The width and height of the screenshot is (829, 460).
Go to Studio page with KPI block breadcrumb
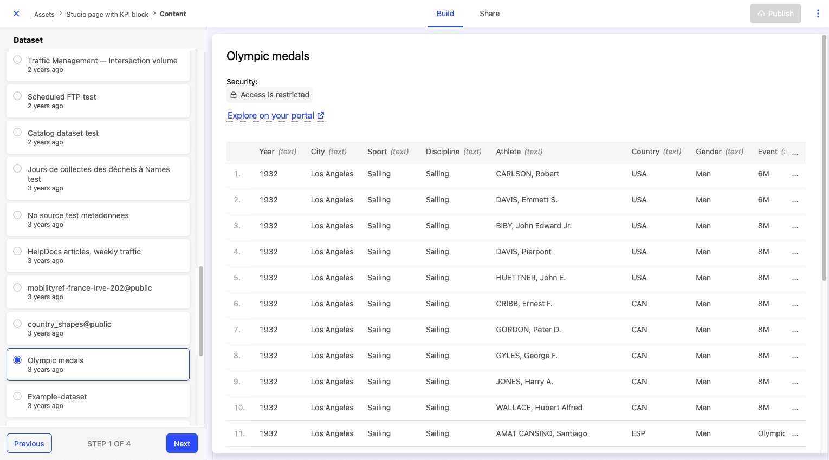coord(107,15)
